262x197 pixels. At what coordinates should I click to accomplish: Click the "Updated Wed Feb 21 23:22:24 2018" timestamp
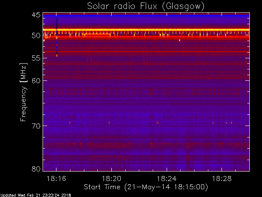(x=36, y=195)
